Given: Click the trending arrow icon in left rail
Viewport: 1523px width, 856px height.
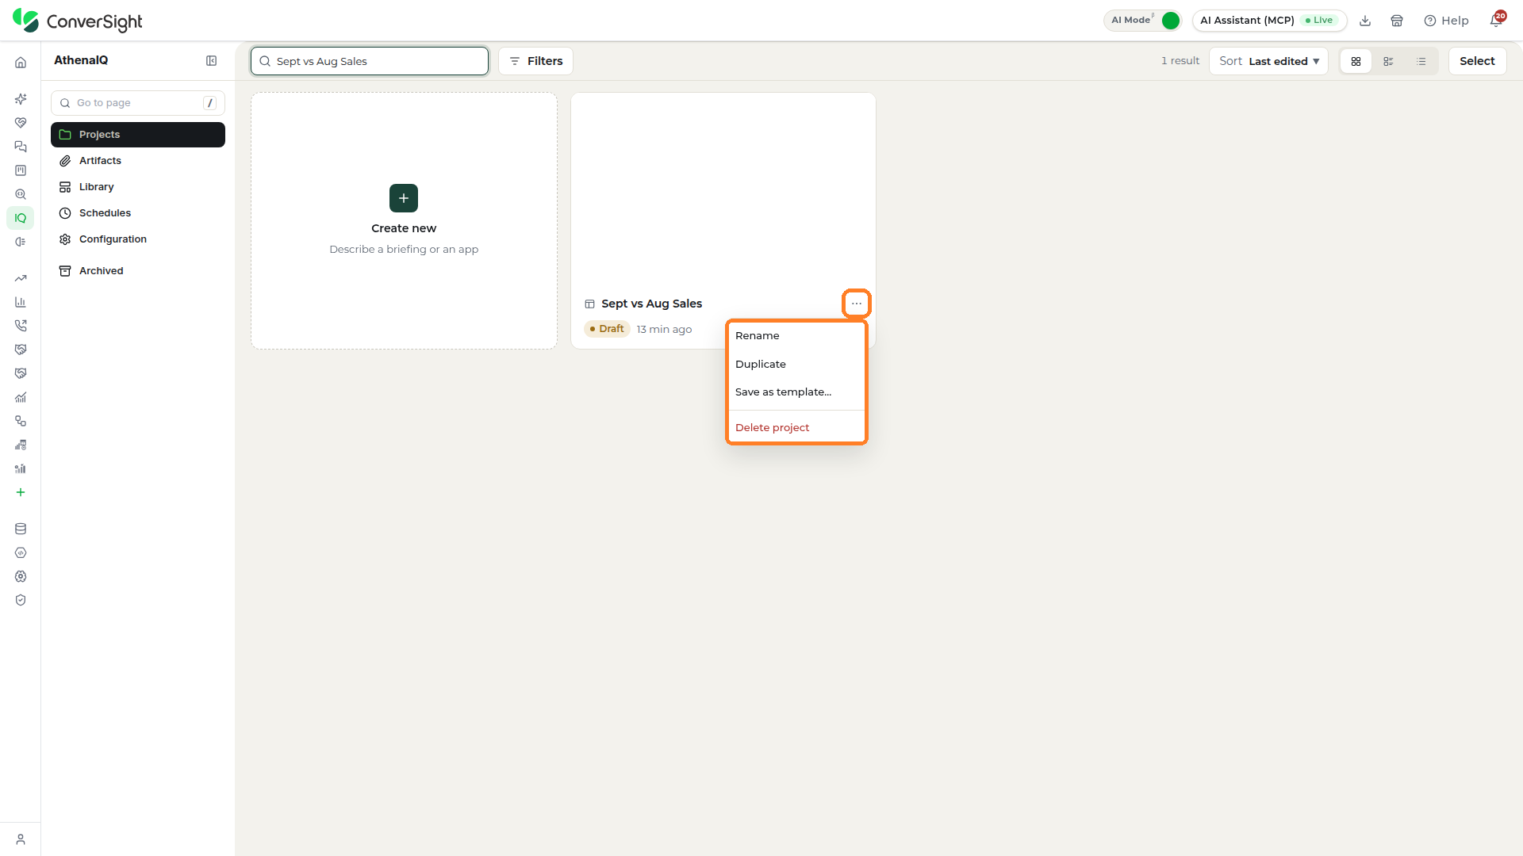Looking at the screenshot, I should [21, 278].
